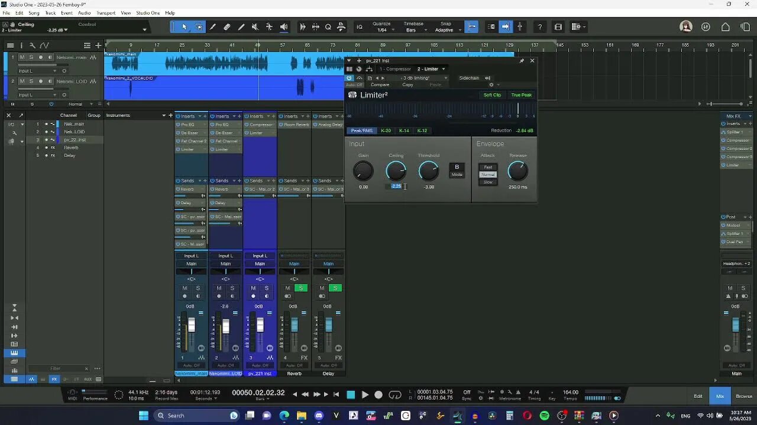Screen dimensions: 757x425
Task: Open the Browse panel
Action: (744, 396)
